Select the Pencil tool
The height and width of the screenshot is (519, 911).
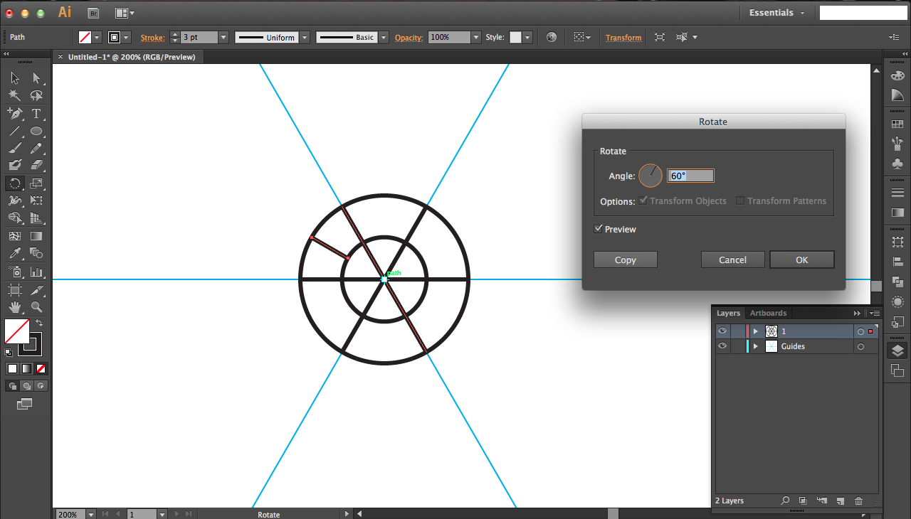pos(36,148)
